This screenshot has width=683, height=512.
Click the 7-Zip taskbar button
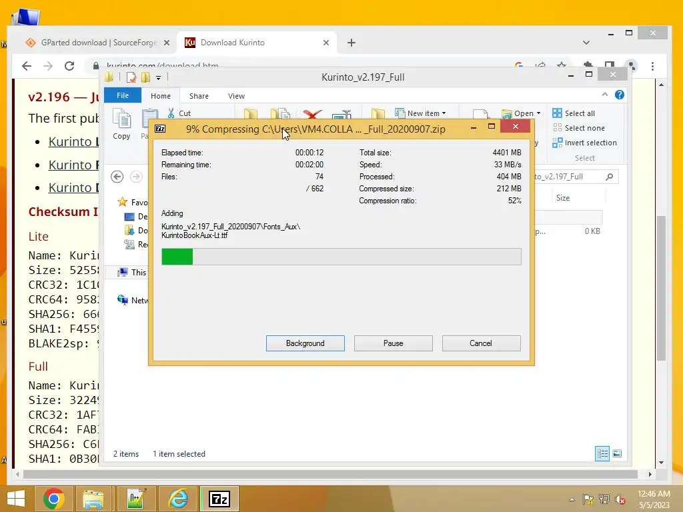click(x=219, y=499)
